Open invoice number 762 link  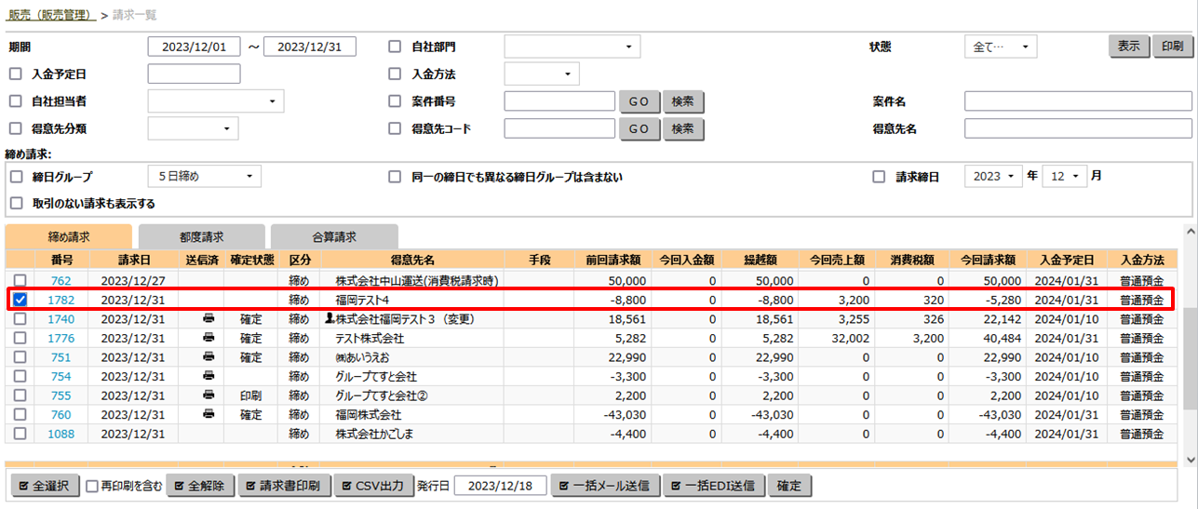pos(61,281)
